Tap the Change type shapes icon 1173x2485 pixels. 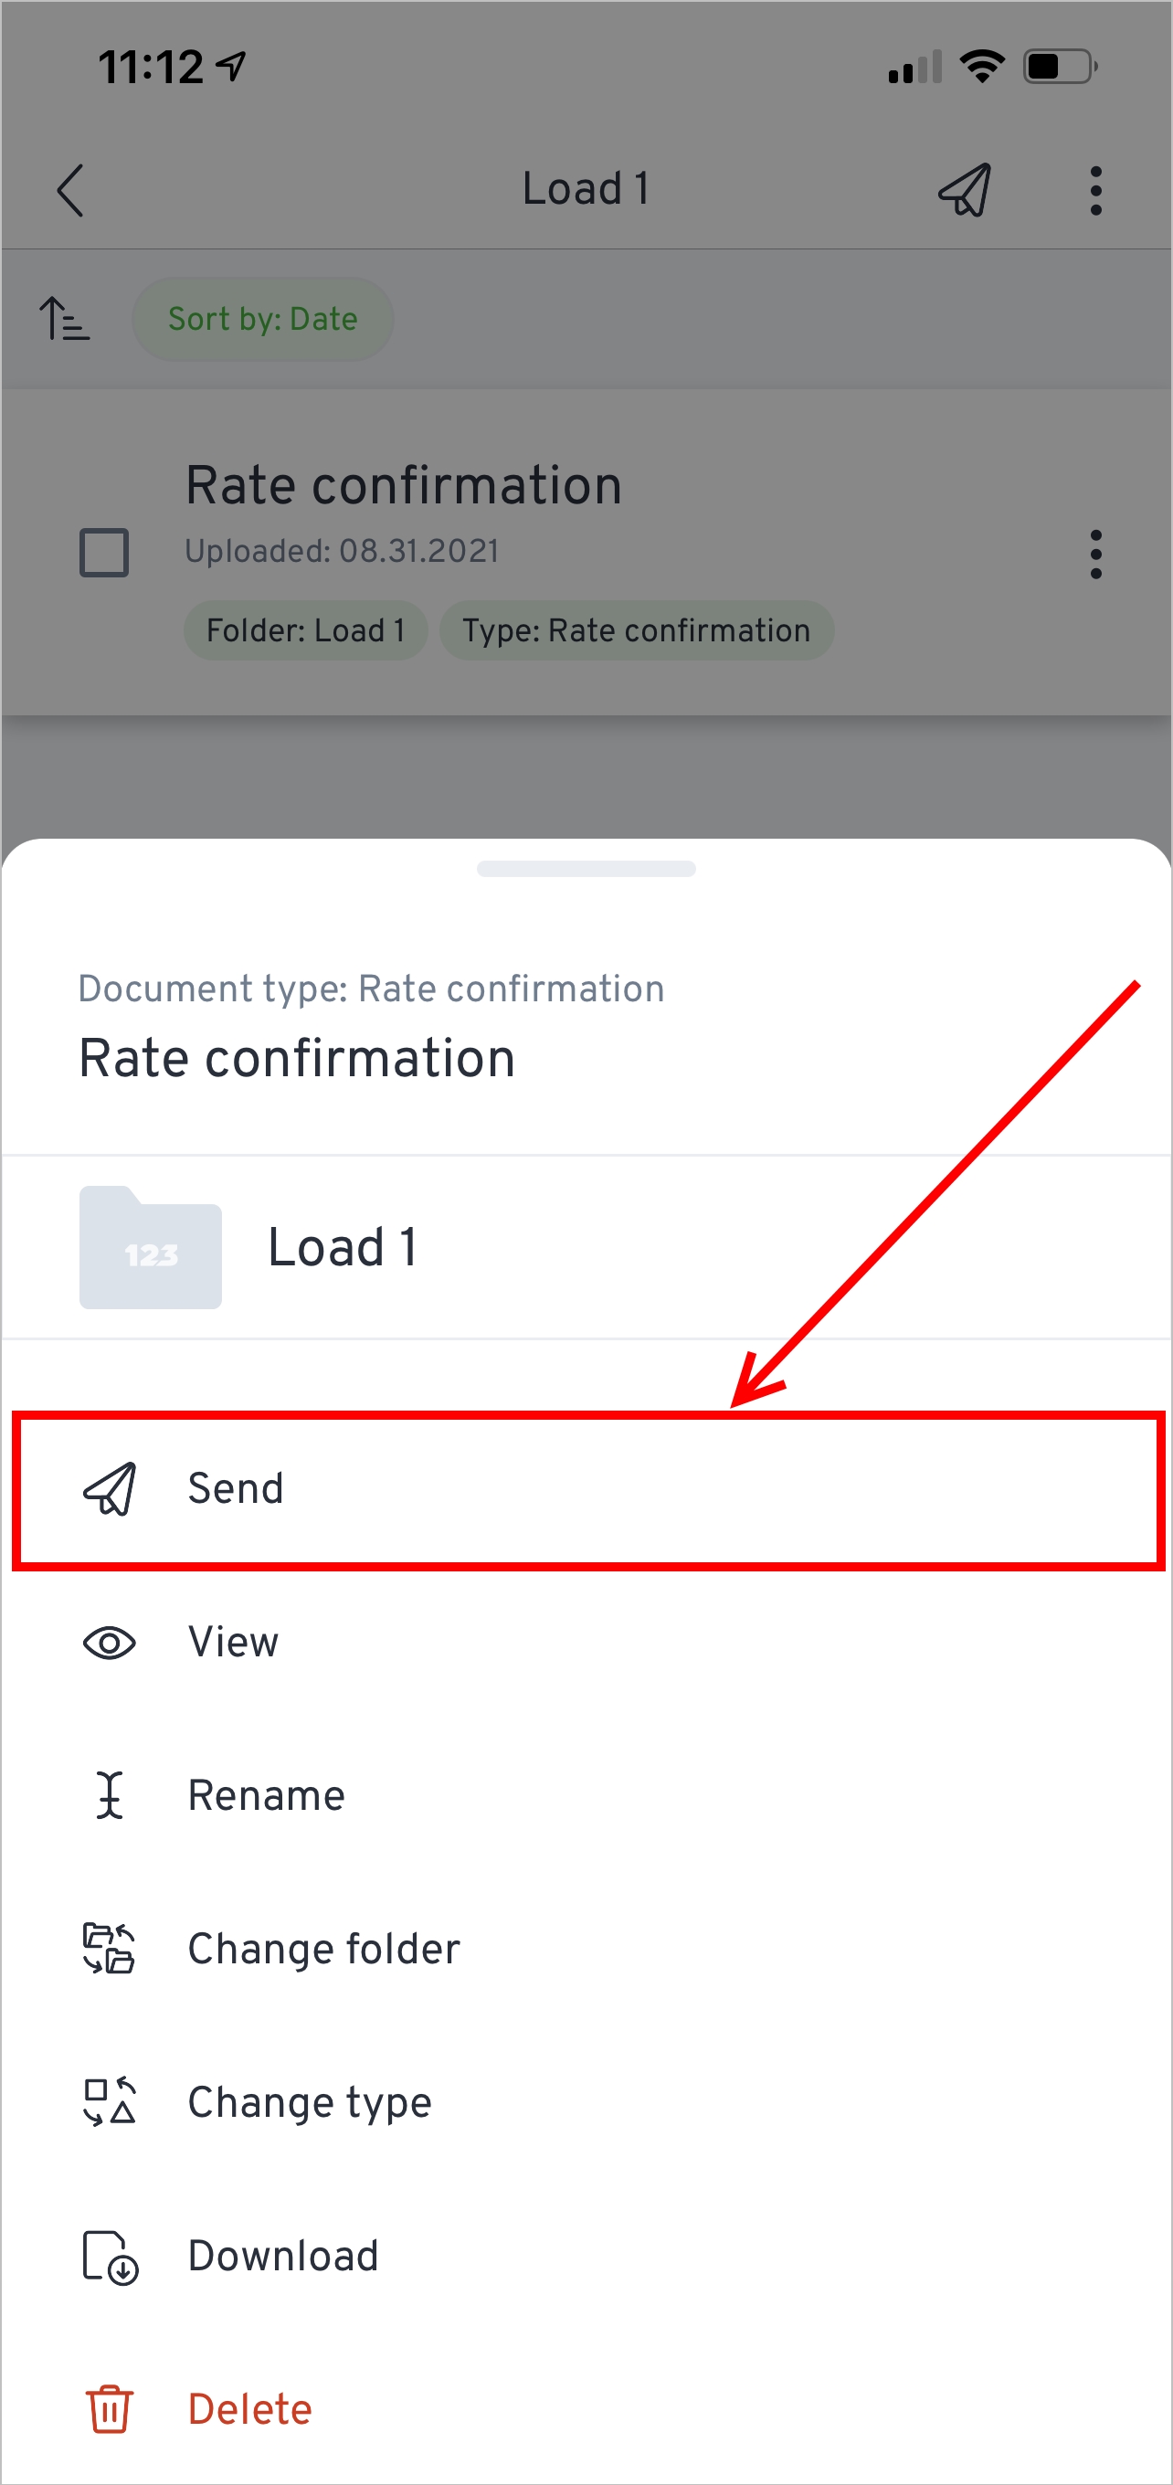(x=109, y=2102)
